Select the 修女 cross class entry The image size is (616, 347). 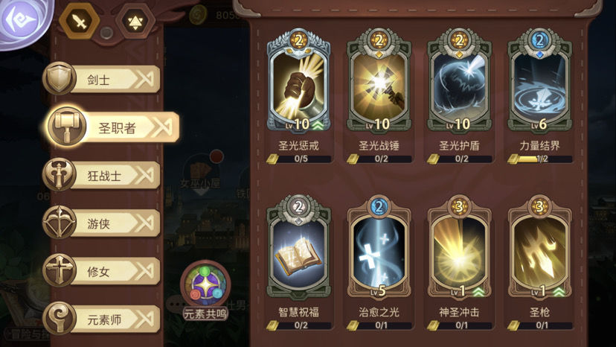click(x=101, y=271)
